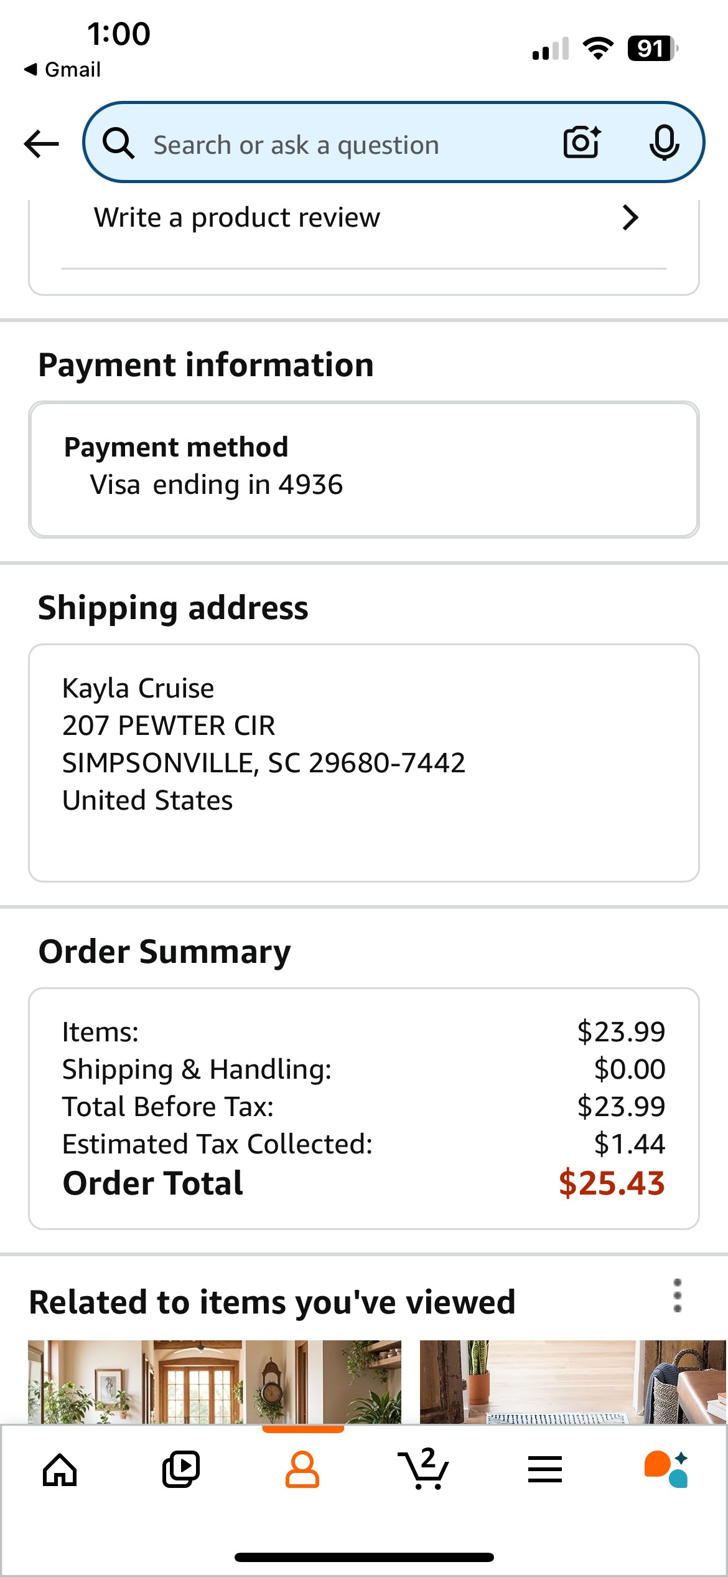Viewport: 728px width, 1577px height.
Task: Tap the Kayla Cruise shipping address box
Action: point(364,763)
